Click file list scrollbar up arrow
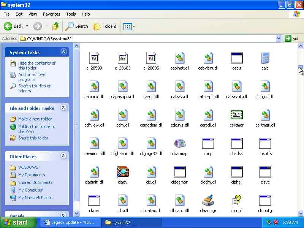 click(301, 46)
